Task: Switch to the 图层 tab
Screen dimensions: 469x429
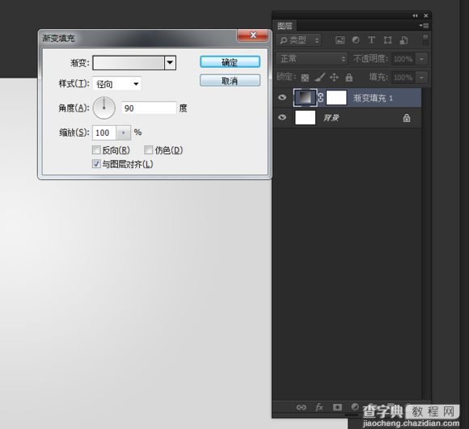Action: point(285,26)
